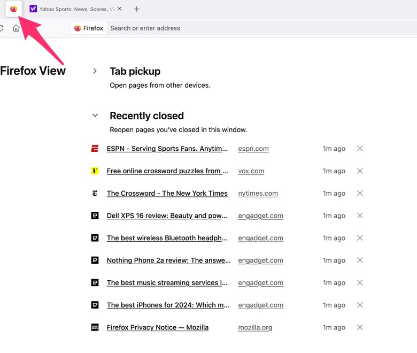
Task: Reopen The best wireless Bluetooth headphones page
Action: pyautogui.click(x=167, y=238)
